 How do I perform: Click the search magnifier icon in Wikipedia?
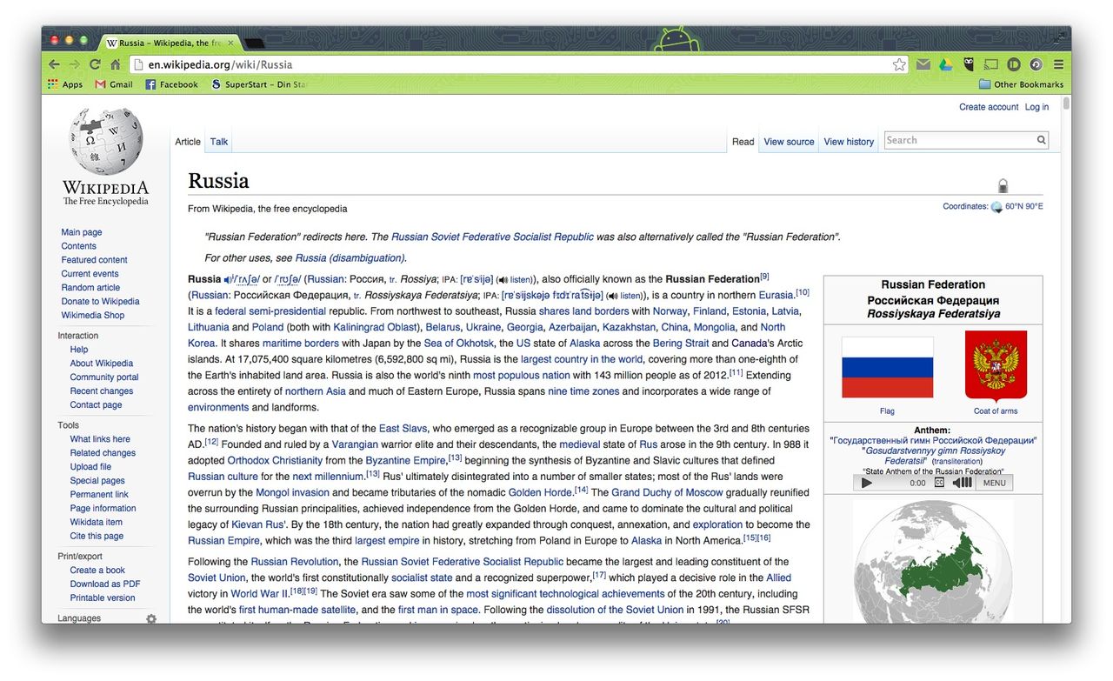click(1041, 140)
